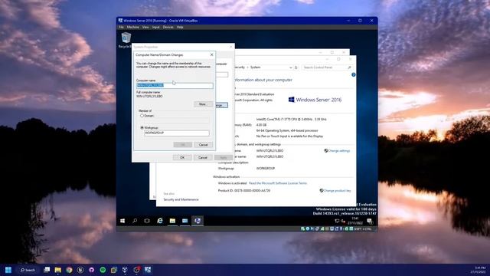Open the Devices menu in VirtualBox
This screenshot has width=490, height=276.
[x=168, y=28]
